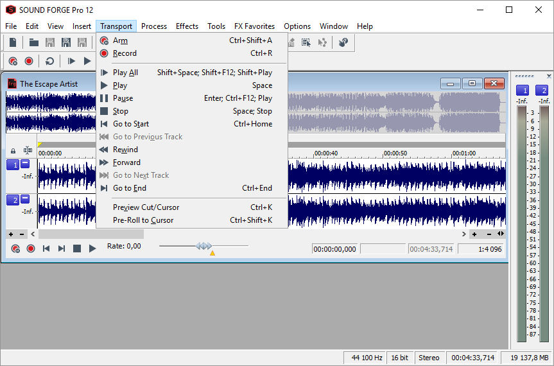Close the channel meters panel
Viewport: 554px width, 366px height.
point(549,76)
